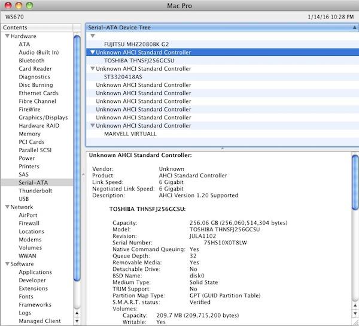The image size is (359, 326).
Task: Select Developer under Software
Action: 32,280
